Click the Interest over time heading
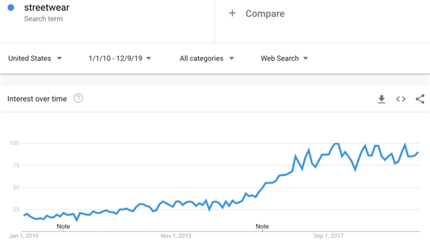430x245 pixels. [37, 99]
